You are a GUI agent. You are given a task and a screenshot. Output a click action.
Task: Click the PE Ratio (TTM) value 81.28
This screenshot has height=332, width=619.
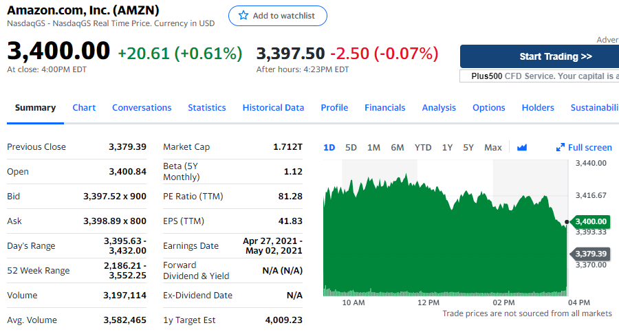[290, 196]
